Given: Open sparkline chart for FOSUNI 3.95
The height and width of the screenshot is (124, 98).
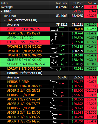Looking at the screenshot, I should [59, 42].
